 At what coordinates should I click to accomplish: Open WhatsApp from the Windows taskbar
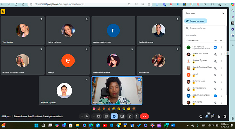pos(166,125)
